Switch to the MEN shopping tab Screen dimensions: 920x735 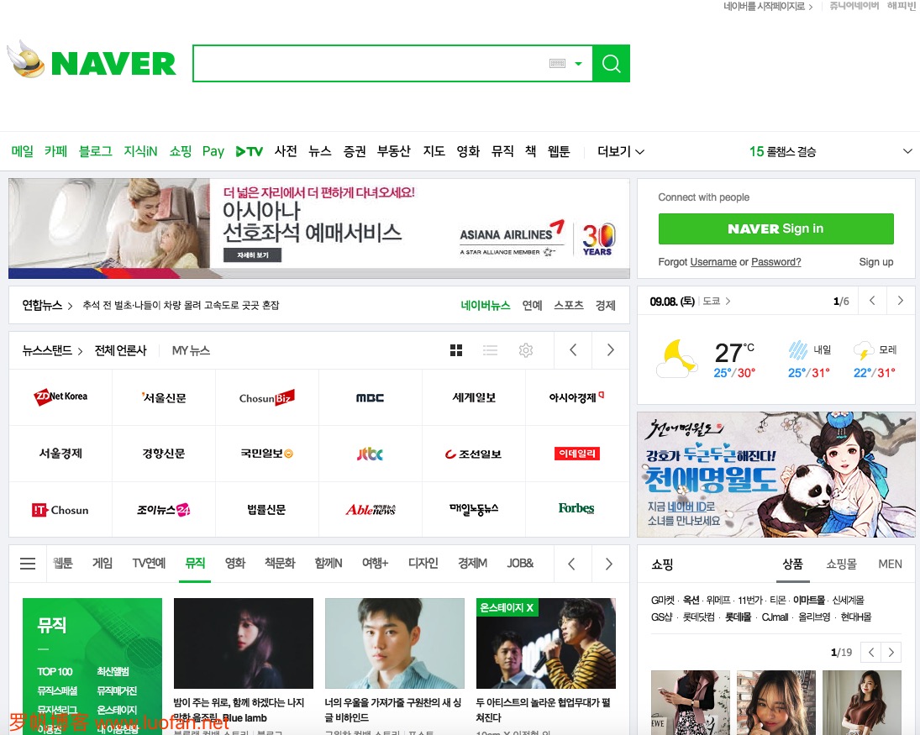(x=890, y=564)
